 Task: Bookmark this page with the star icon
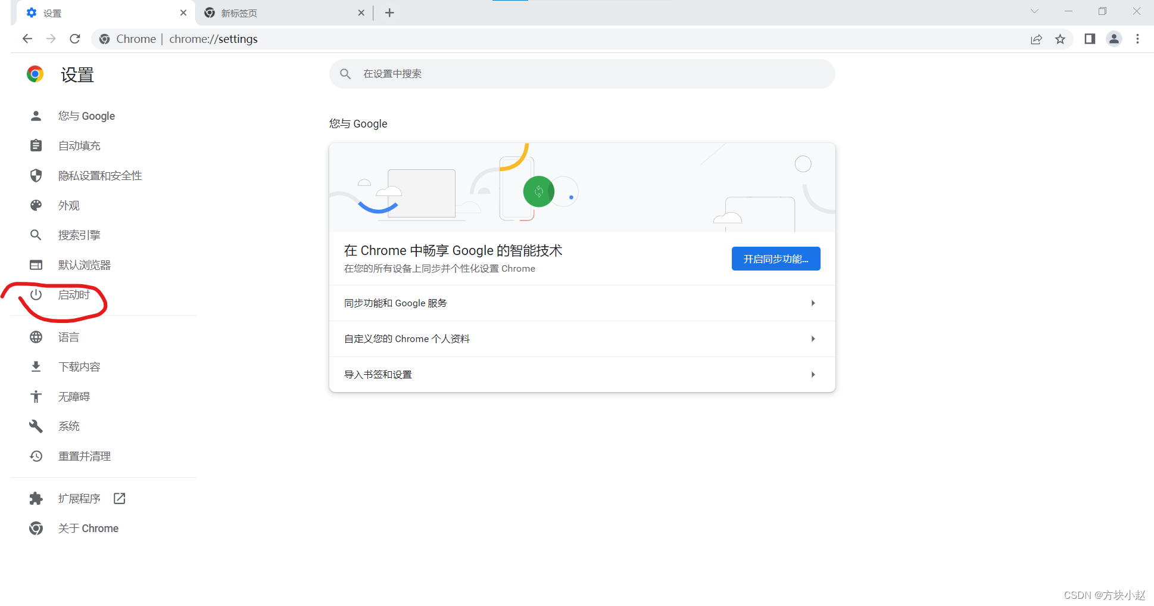click(1061, 39)
